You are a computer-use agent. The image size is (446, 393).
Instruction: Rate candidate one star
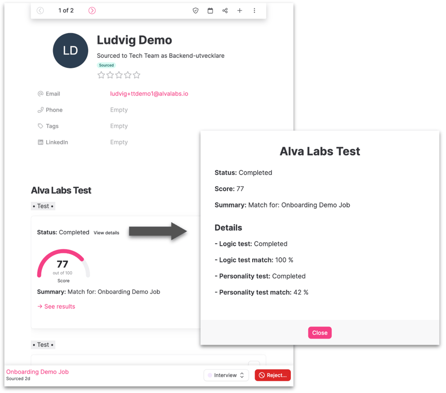pos(101,75)
